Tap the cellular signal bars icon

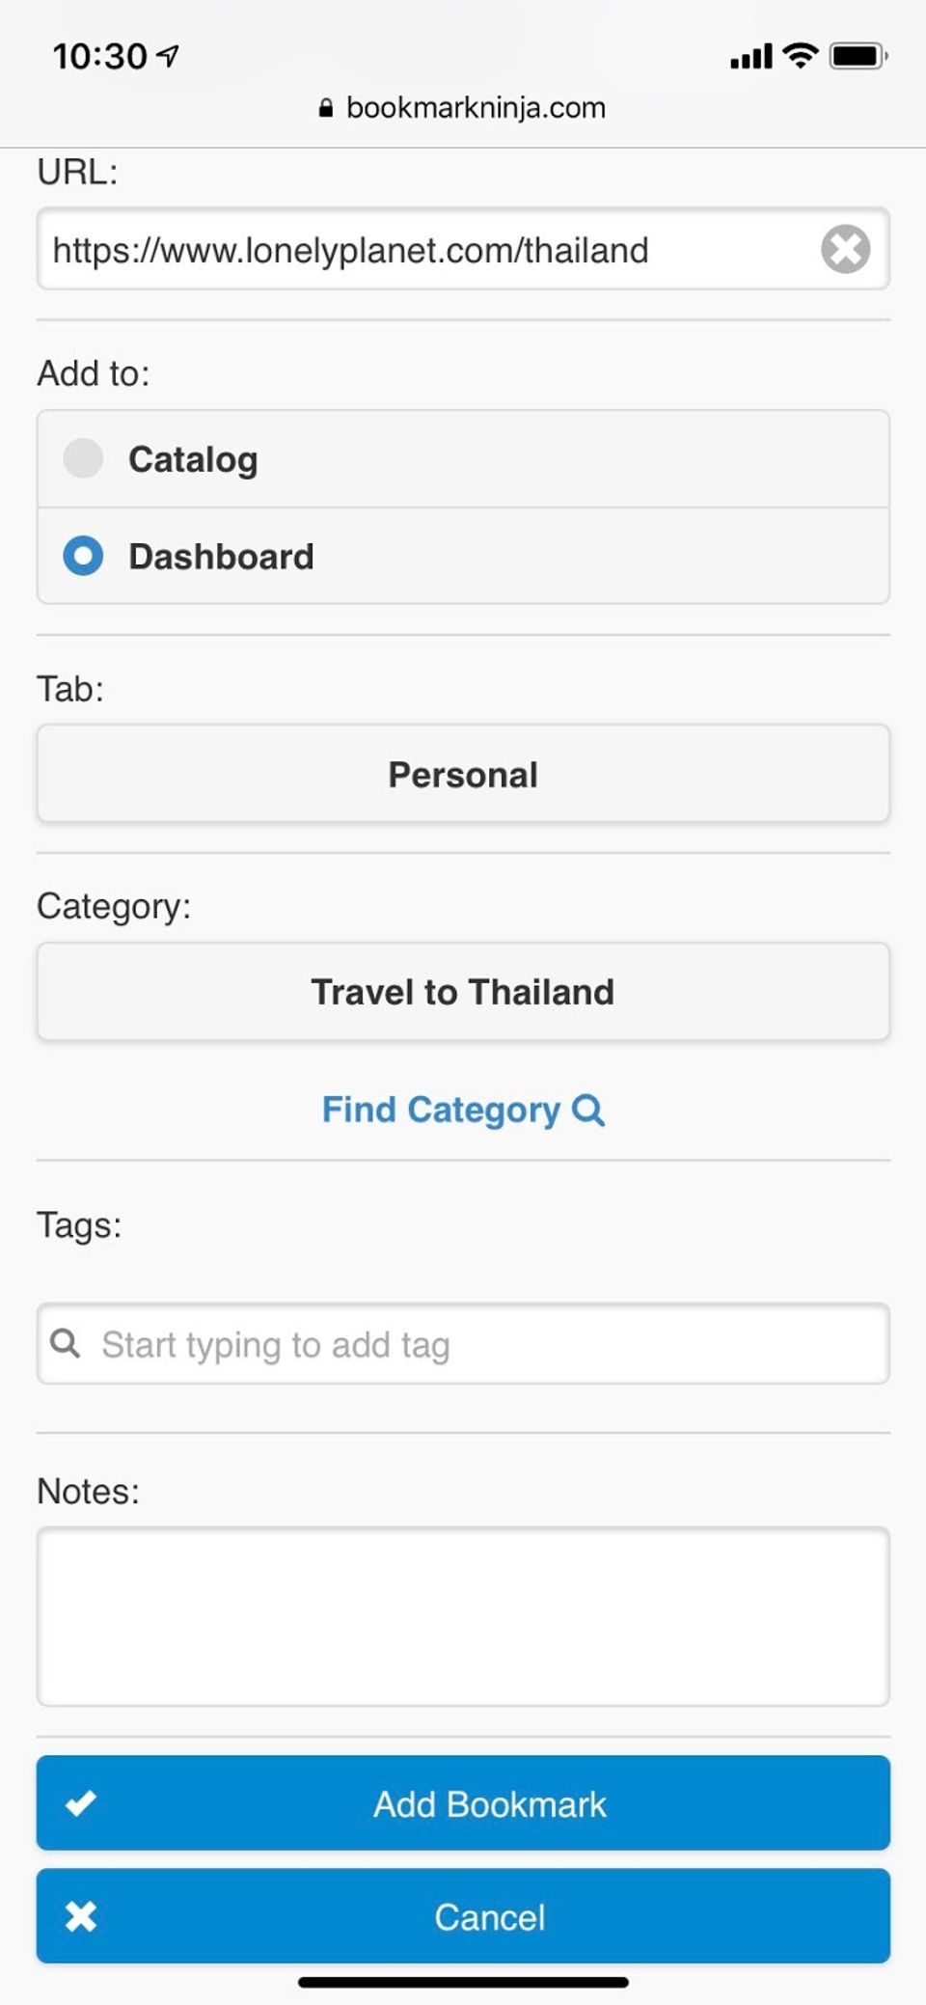[x=750, y=57]
